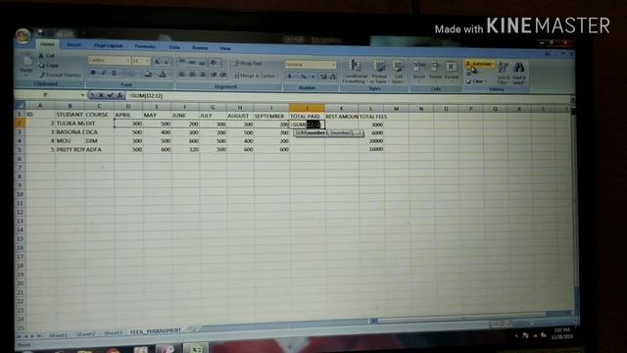Select the FEES_MANAGMENT sheet tab
This screenshot has height=353, width=627.
[156, 330]
